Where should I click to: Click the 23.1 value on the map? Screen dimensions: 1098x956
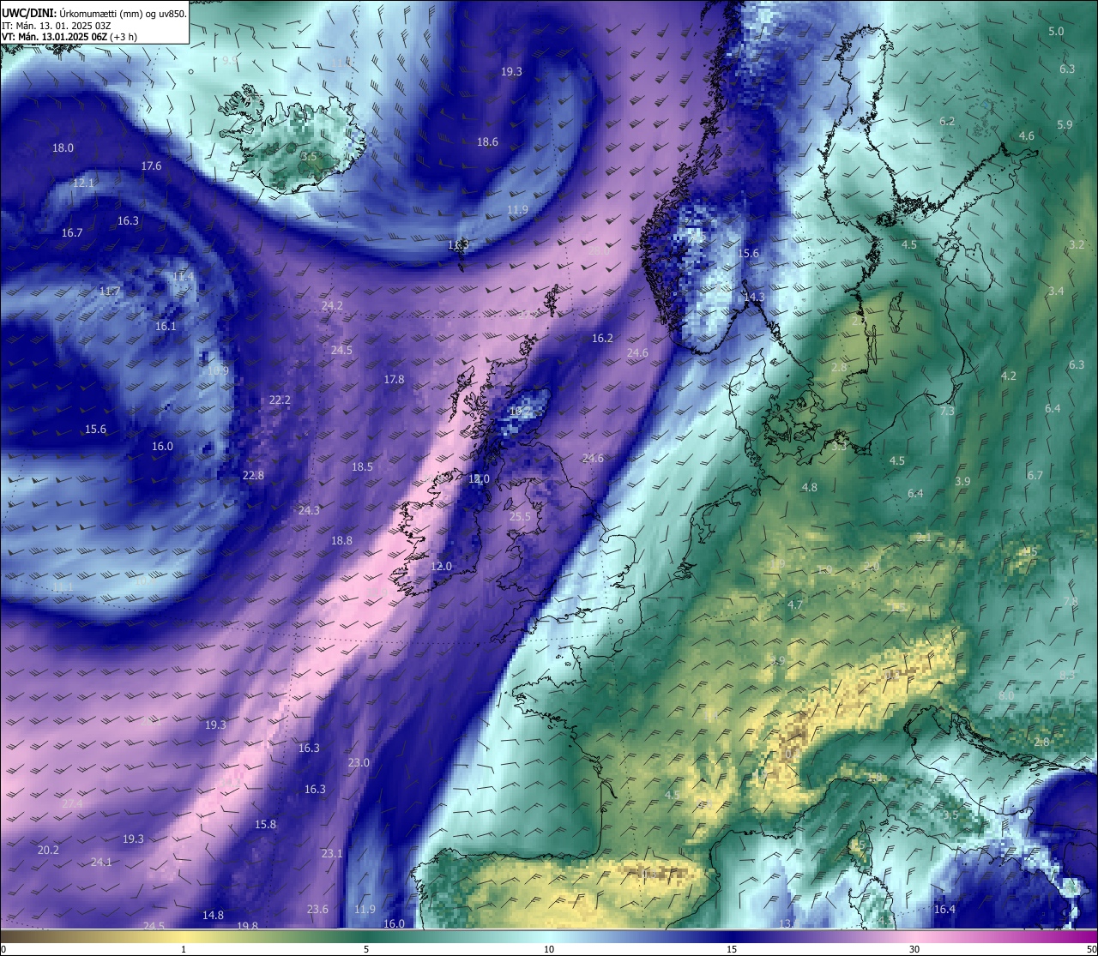tap(332, 854)
